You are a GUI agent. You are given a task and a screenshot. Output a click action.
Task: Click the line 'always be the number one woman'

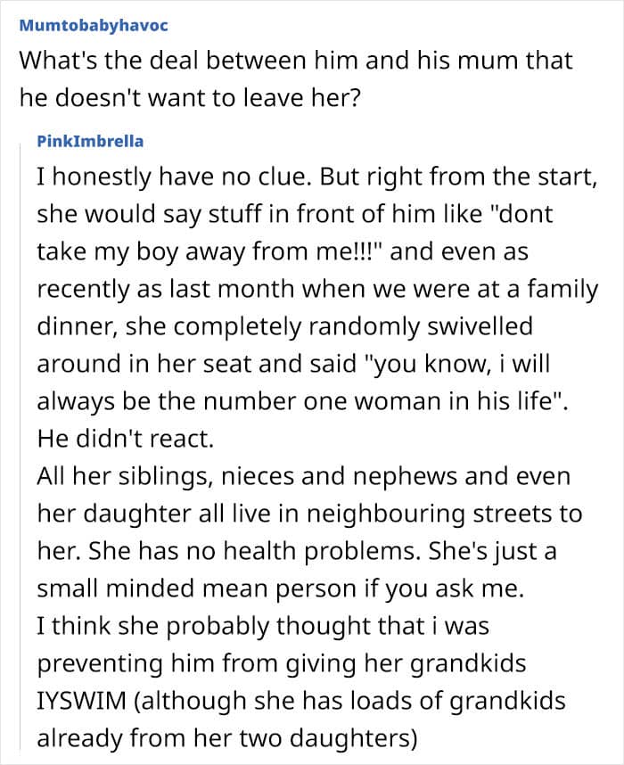click(303, 401)
